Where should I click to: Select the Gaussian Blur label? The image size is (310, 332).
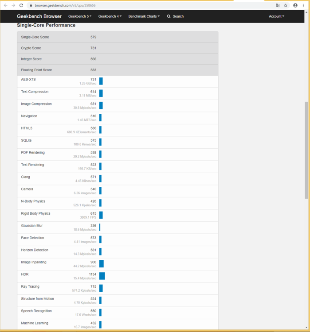[31, 225]
